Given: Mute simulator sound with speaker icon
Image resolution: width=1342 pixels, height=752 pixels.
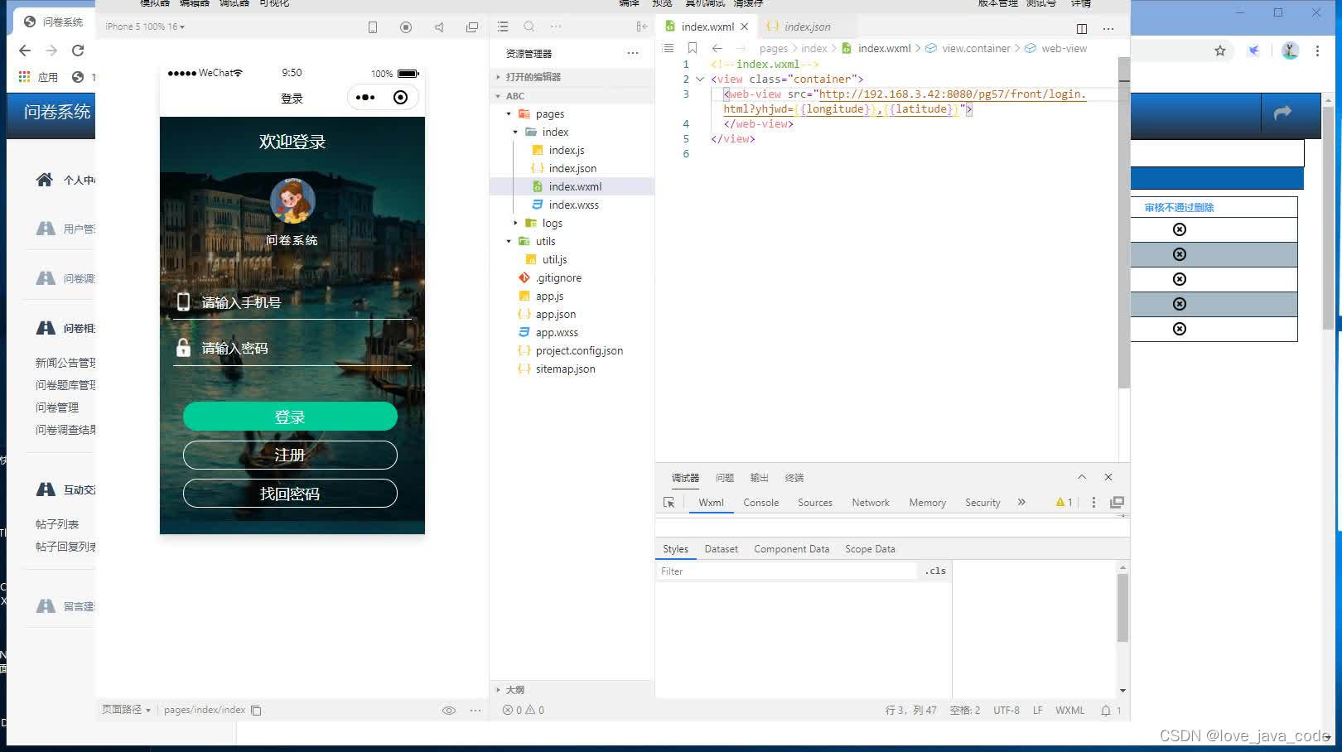Looking at the screenshot, I should 439,27.
